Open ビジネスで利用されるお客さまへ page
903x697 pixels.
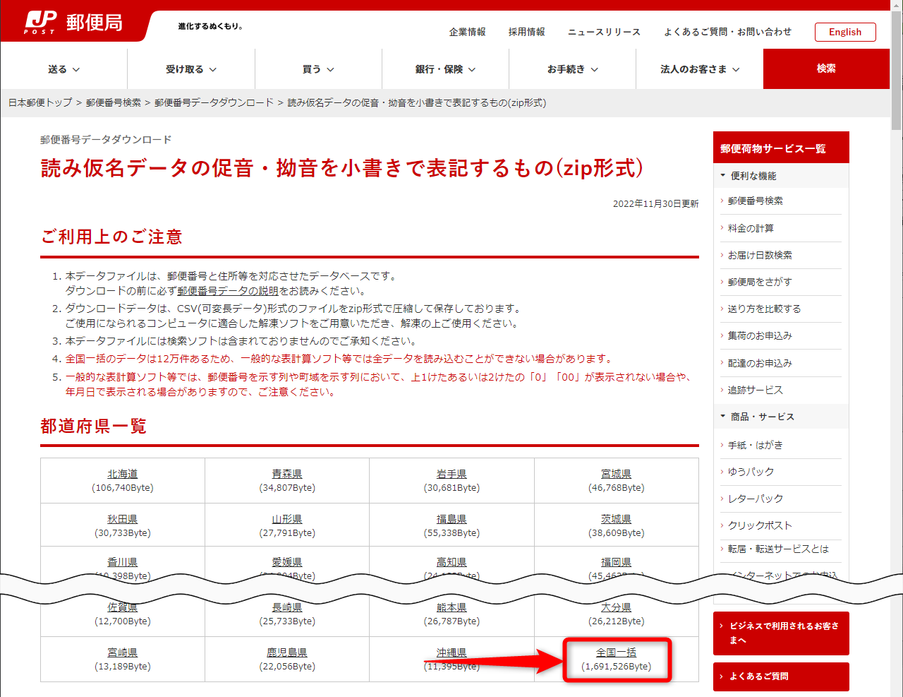(781, 633)
